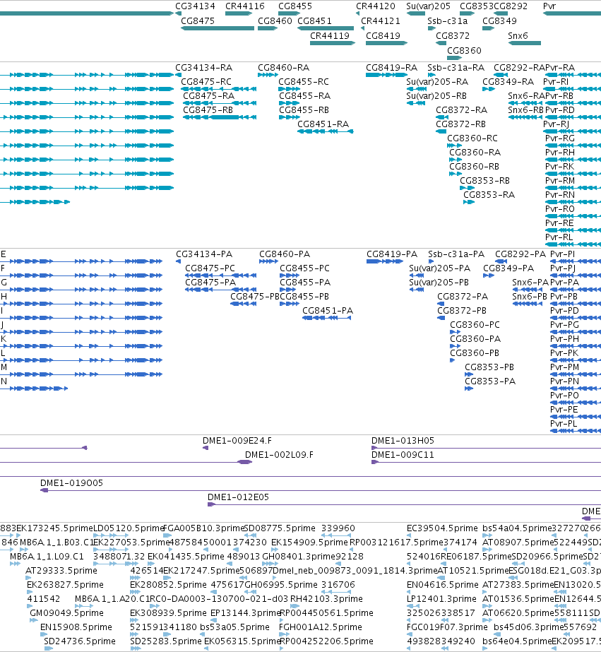
Task: Click the bs53a05.5prime EST label
Action: tap(235, 627)
